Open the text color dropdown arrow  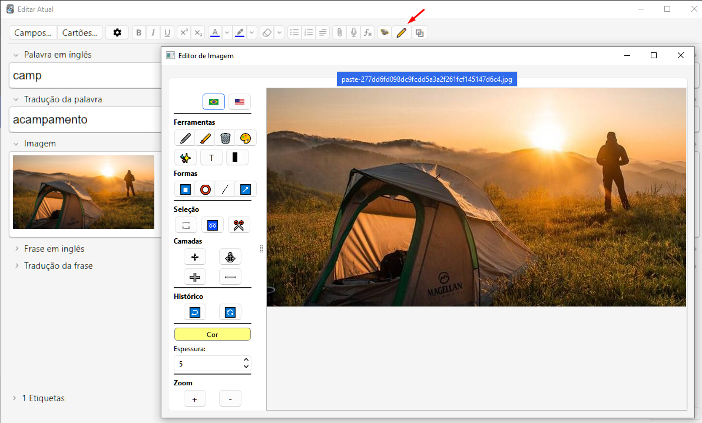tap(227, 33)
